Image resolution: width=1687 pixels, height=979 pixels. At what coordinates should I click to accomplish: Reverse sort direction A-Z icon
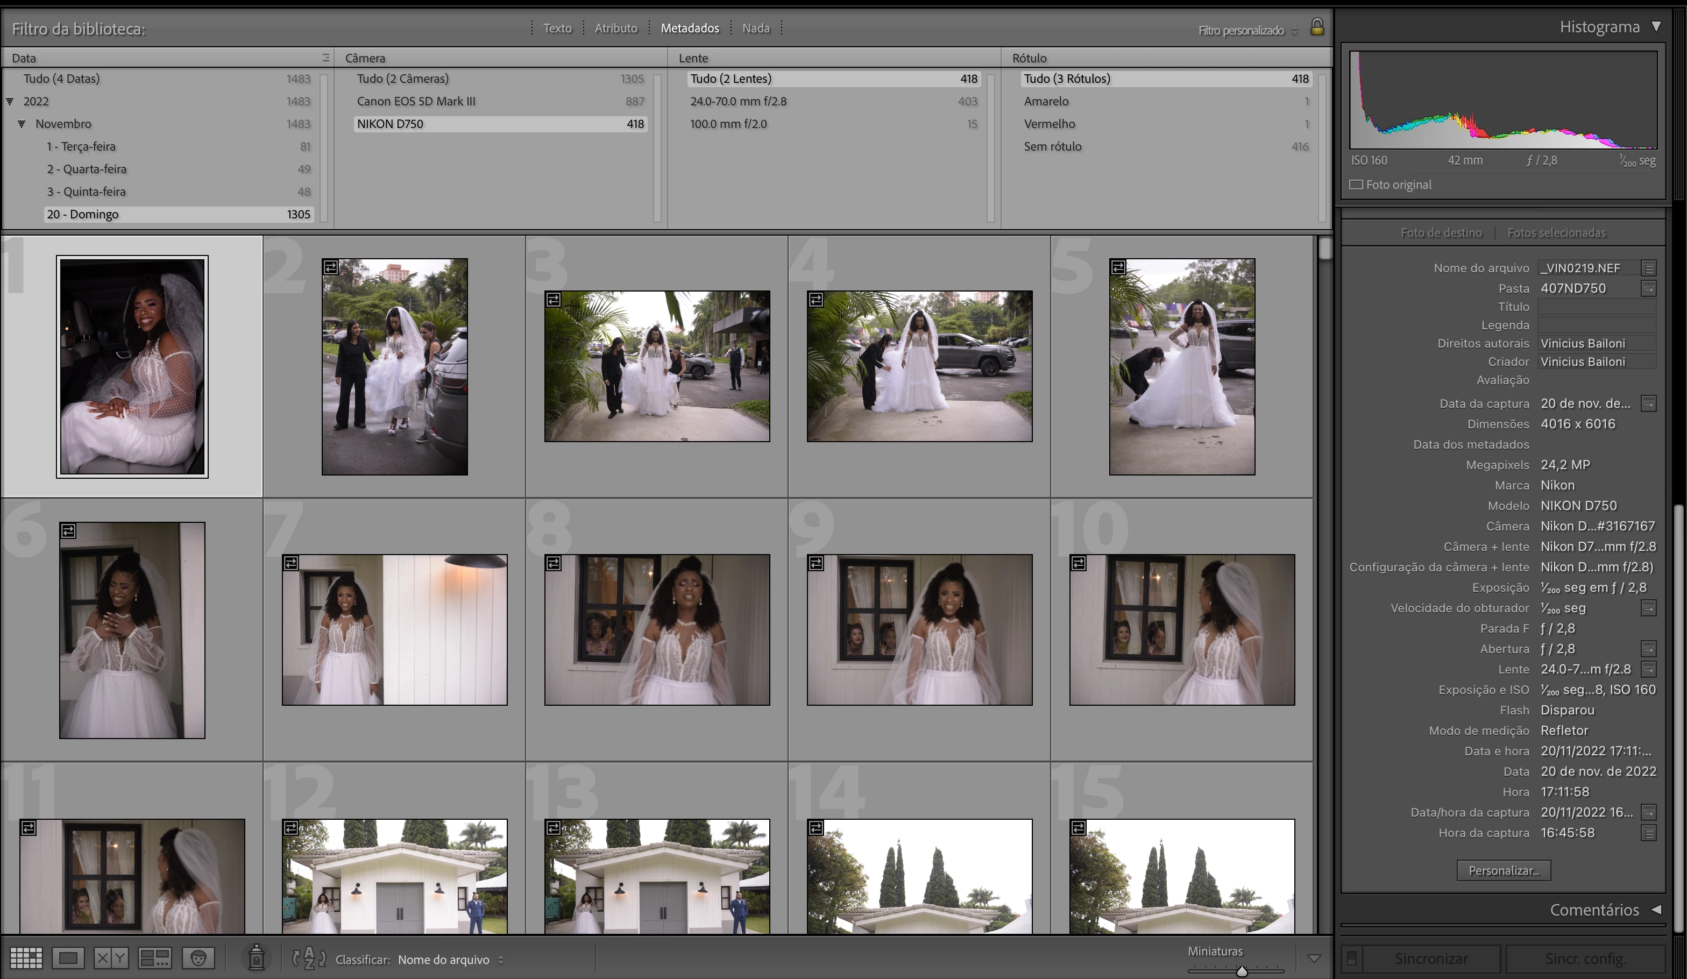coord(309,958)
